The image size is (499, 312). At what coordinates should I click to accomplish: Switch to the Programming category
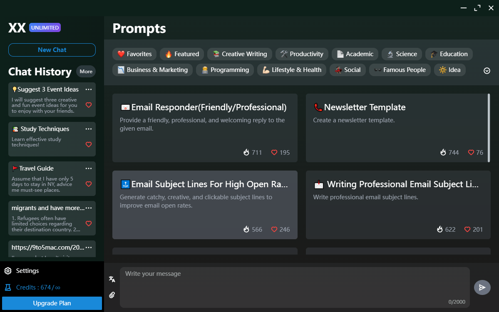(225, 70)
